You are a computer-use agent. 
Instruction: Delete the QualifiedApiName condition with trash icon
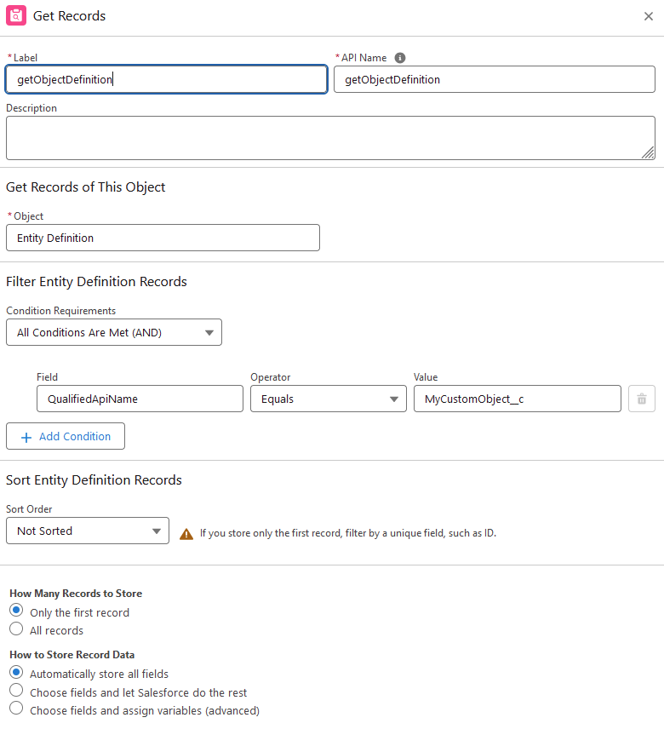click(x=641, y=399)
